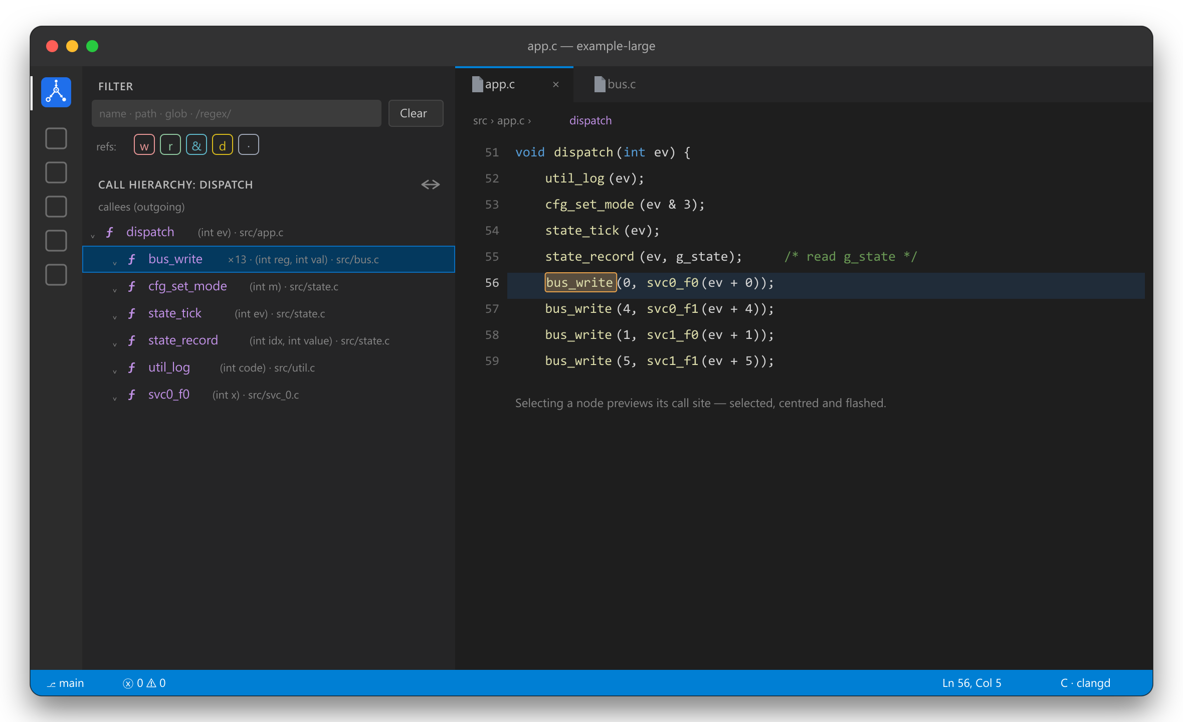
Task: Open the call graph view in the activity bar
Action: click(56, 92)
